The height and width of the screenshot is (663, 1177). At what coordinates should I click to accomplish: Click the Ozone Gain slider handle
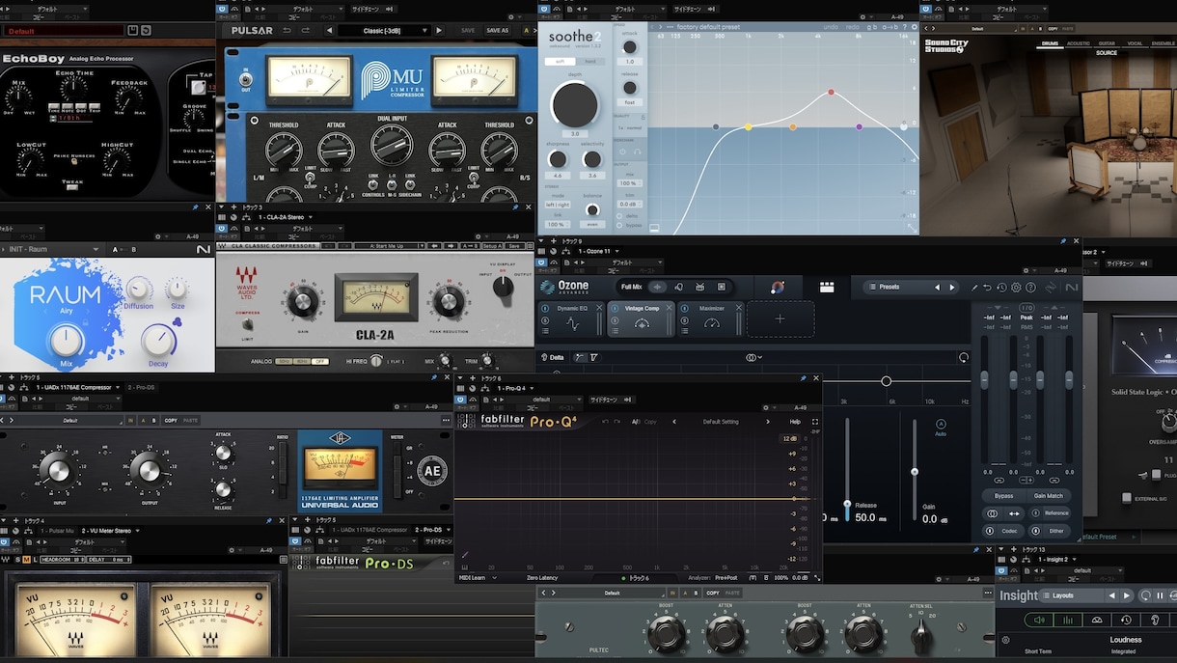[x=915, y=472]
